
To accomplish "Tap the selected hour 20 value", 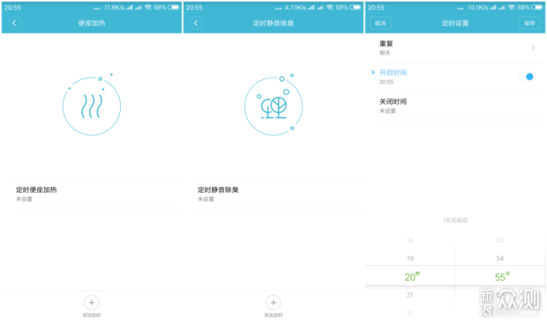I will point(412,277).
